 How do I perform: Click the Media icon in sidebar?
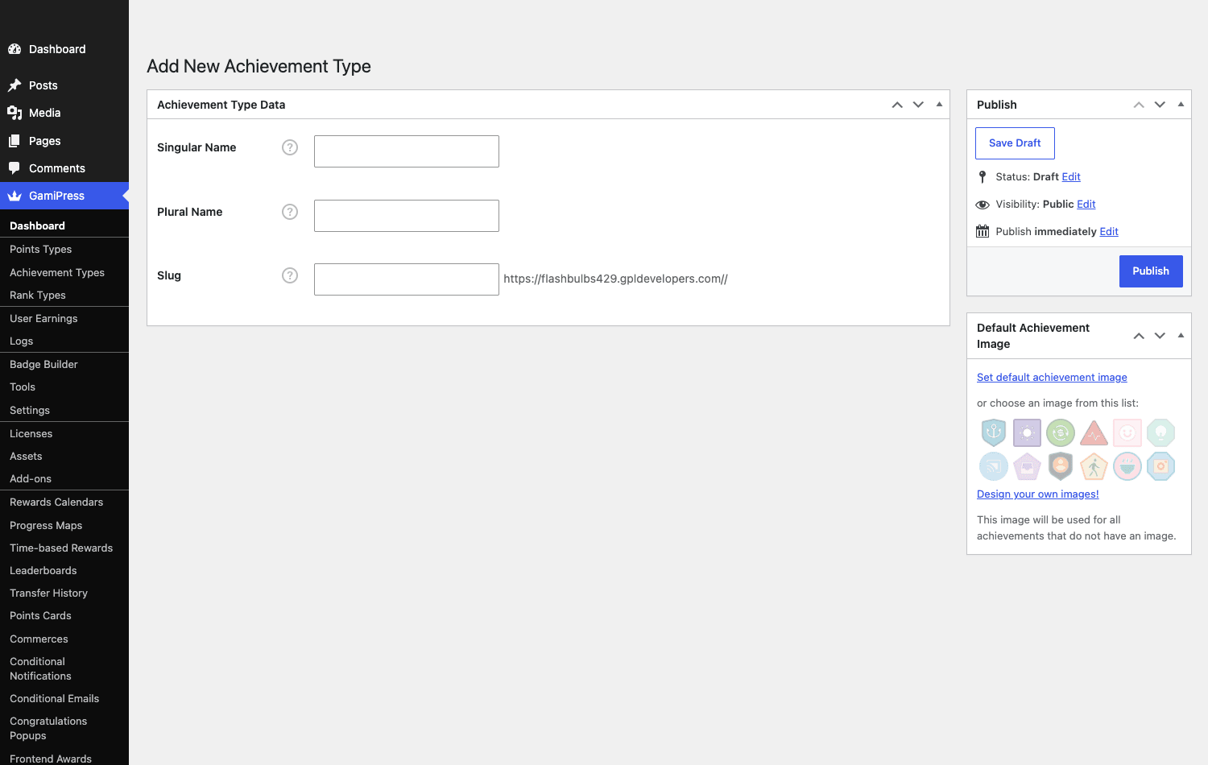(14, 113)
